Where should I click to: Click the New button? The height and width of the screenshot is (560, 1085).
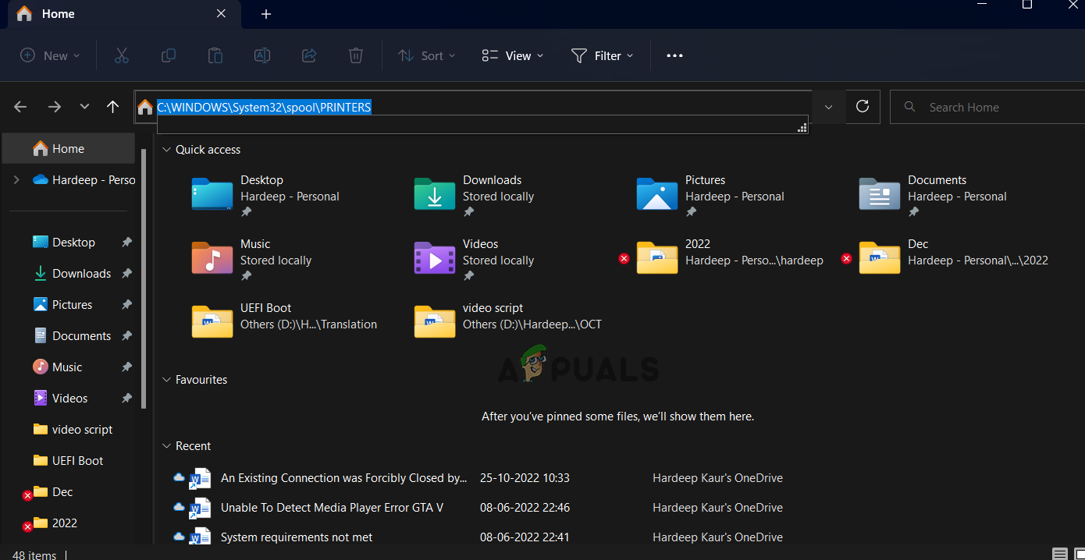50,55
